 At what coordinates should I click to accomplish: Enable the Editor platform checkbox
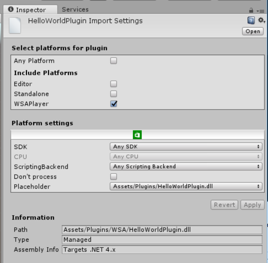click(114, 84)
